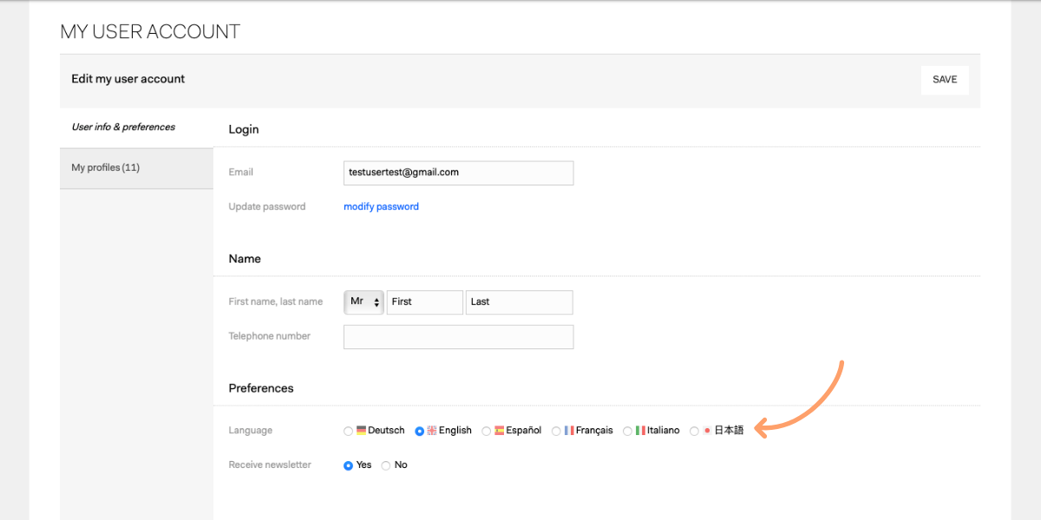Screen dimensions: 1041x520
Task: Select the Italiano language radio button
Action: click(627, 431)
